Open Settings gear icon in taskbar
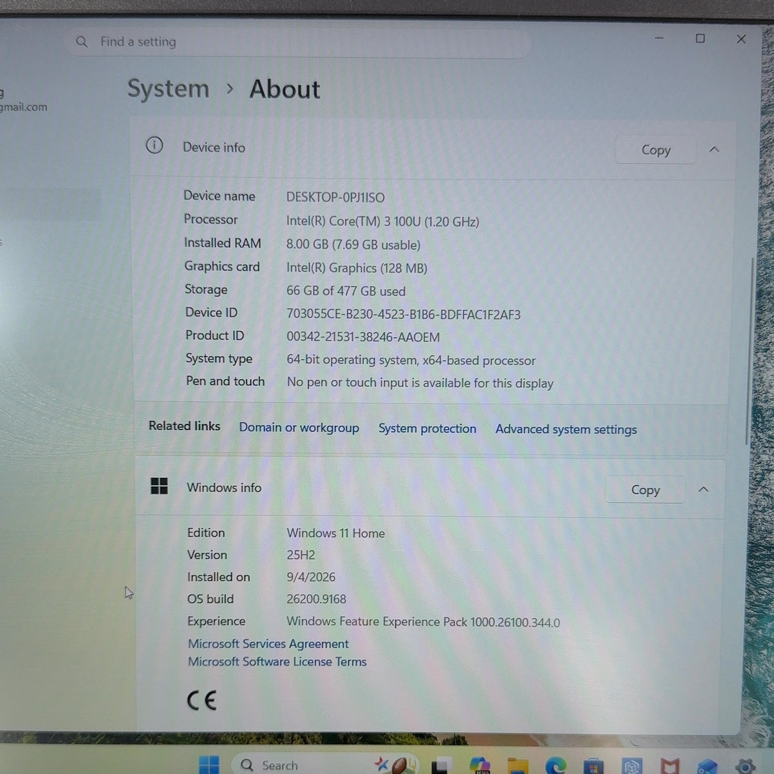This screenshot has height=774, width=774. pos(746,766)
